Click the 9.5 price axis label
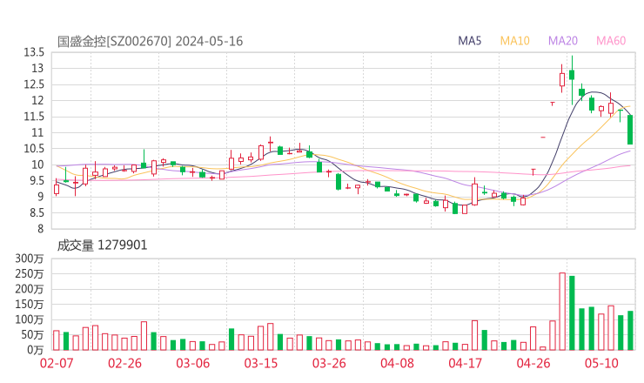The height and width of the screenshot is (383, 644). point(36,180)
